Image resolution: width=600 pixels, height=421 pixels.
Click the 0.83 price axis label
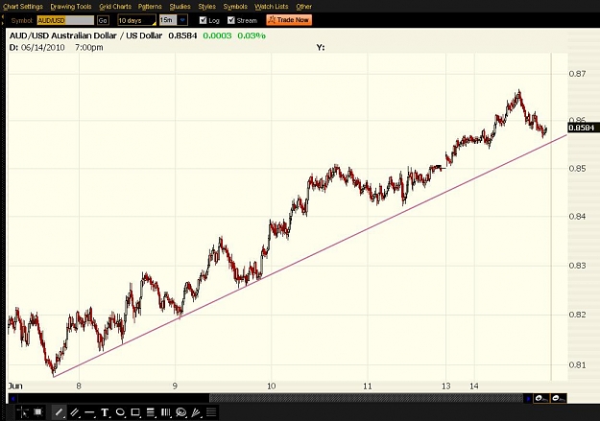pyautogui.click(x=577, y=266)
